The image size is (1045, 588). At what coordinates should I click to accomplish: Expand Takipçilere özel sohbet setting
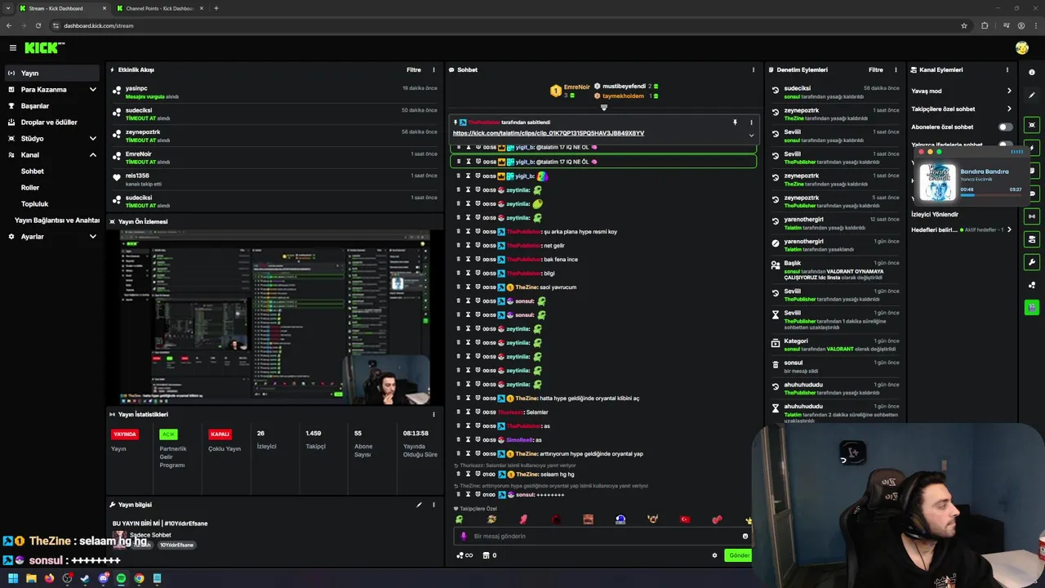click(962, 109)
